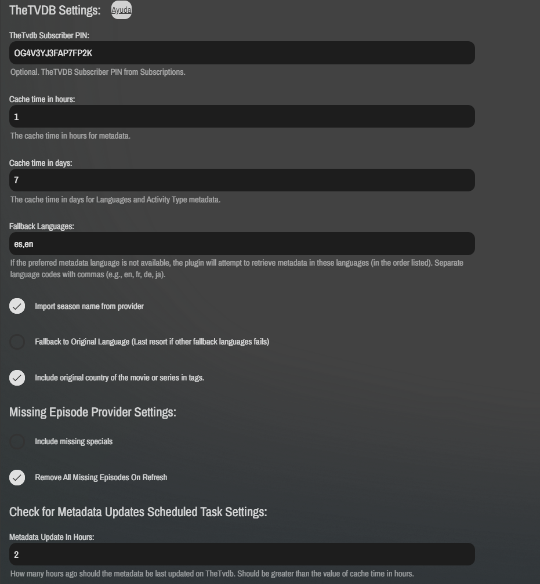The image size is (540, 584).
Task: Click the 'Fallback to Original Language' label text
Action: coord(152,342)
